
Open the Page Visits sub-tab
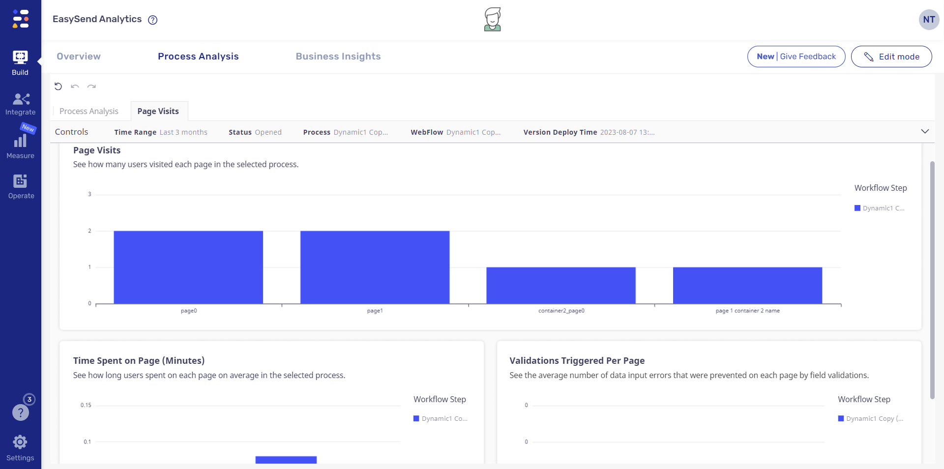tap(158, 111)
